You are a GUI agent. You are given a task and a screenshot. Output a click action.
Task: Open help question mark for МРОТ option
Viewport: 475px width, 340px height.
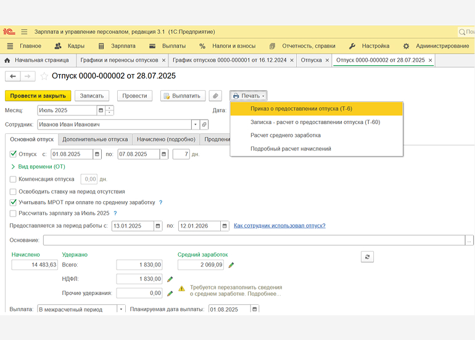pyautogui.click(x=160, y=202)
